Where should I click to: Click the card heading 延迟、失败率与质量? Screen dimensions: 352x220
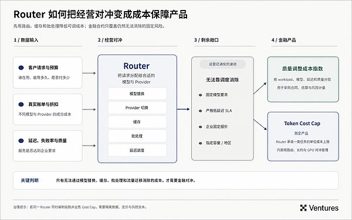48,141
